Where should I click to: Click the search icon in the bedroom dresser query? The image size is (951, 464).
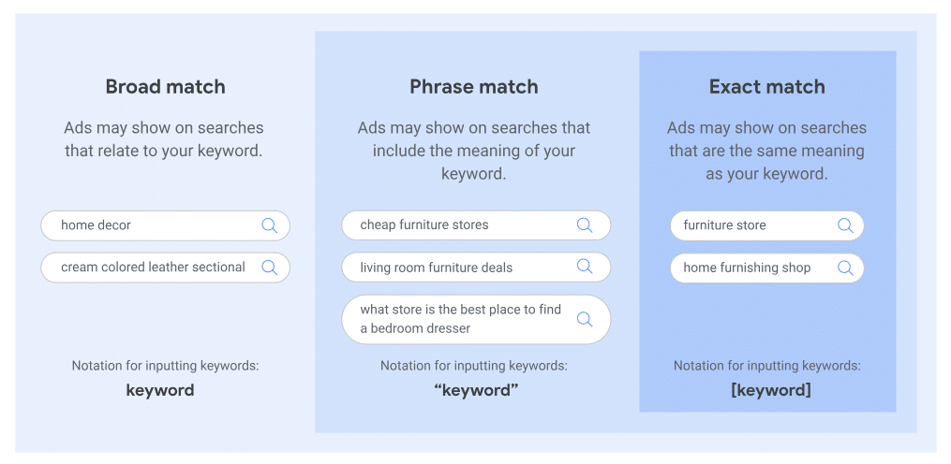coord(585,319)
